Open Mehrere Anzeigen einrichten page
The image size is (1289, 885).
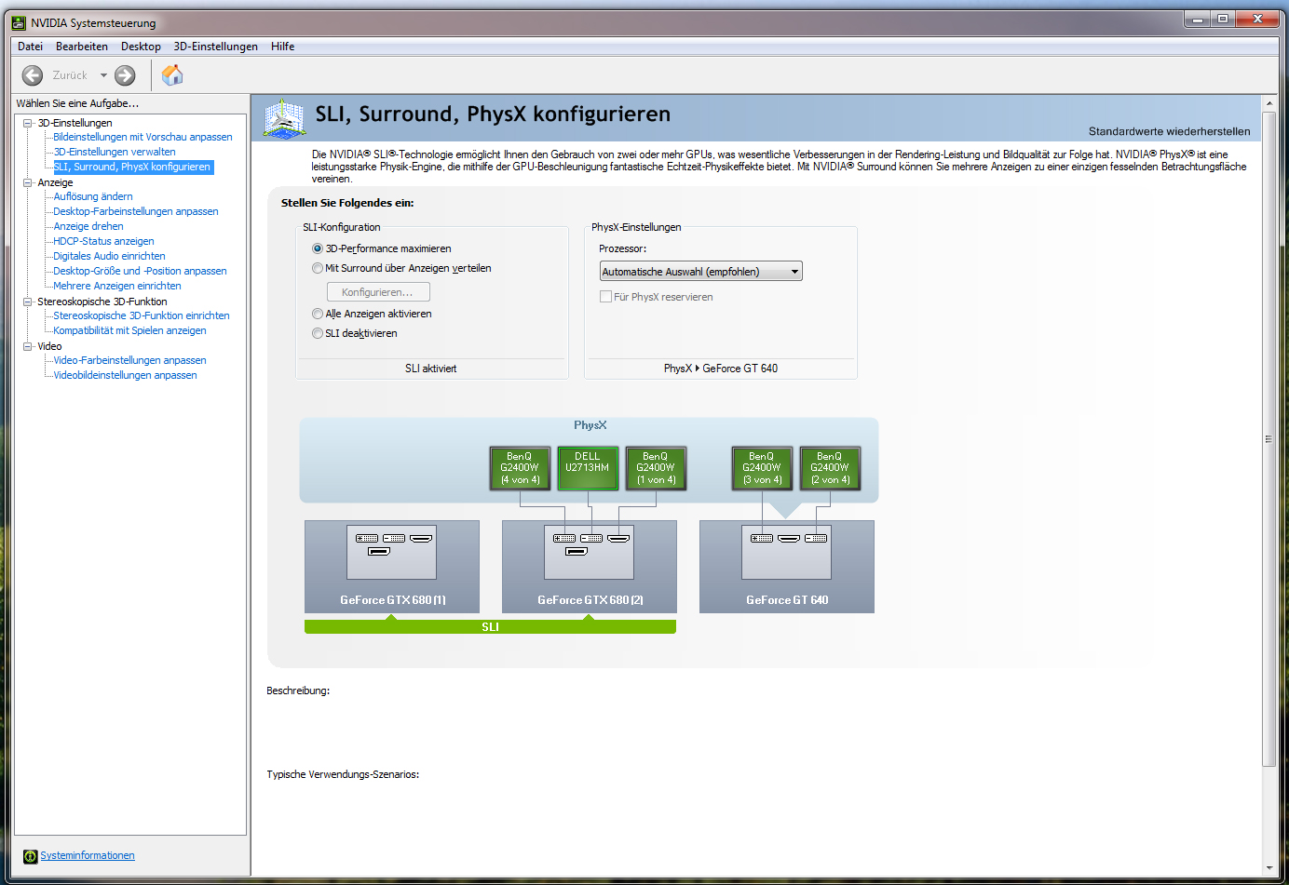click(117, 286)
